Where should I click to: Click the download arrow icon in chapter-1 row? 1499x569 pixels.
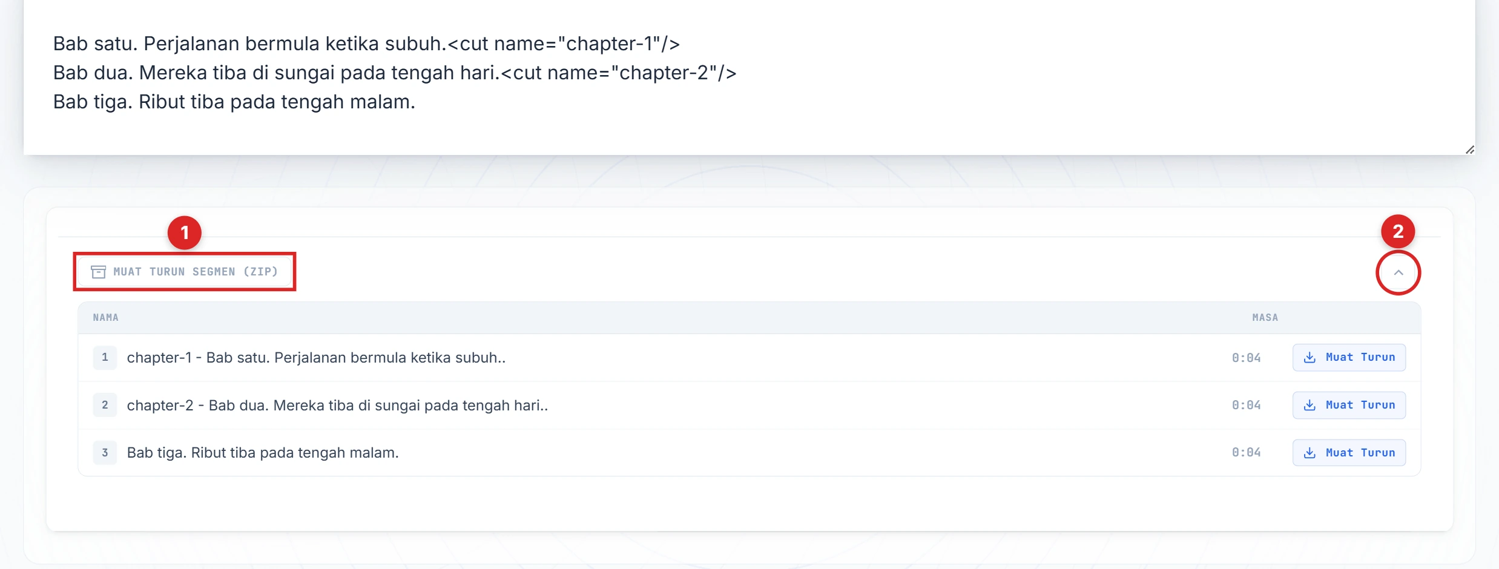click(1310, 358)
